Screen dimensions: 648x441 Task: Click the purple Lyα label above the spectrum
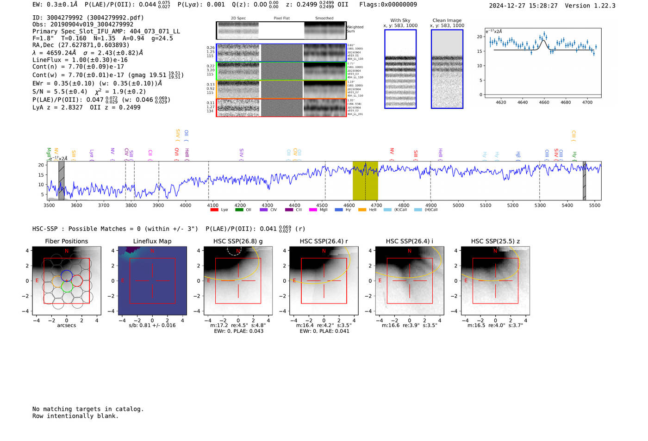tap(92, 153)
